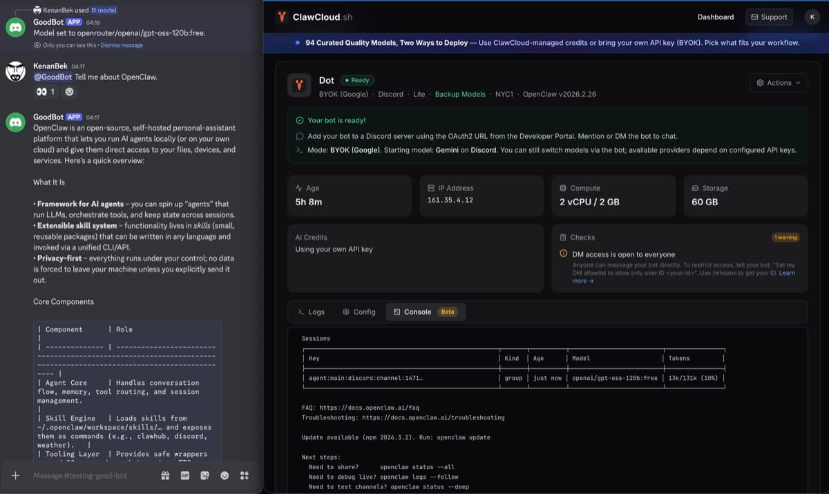The width and height of the screenshot is (829, 494).
Task: Open the gift picker in the message bar
Action: (x=165, y=475)
